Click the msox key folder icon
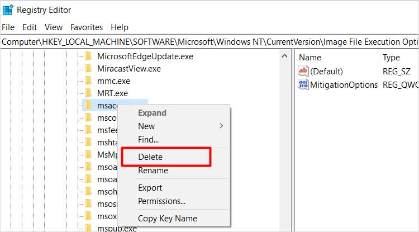This screenshot has height=232, width=419. pyautogui.click(x=88, y=216)
